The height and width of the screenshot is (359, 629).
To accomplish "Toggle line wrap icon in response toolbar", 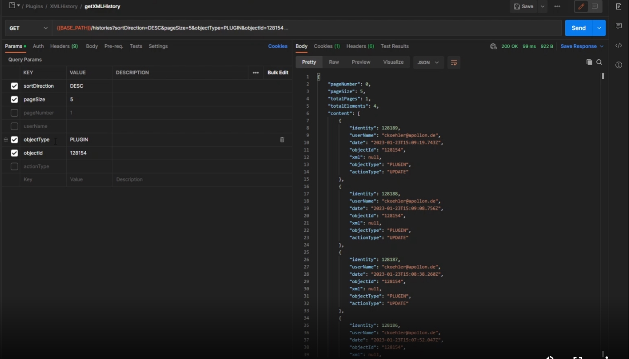I will point(453,62).
